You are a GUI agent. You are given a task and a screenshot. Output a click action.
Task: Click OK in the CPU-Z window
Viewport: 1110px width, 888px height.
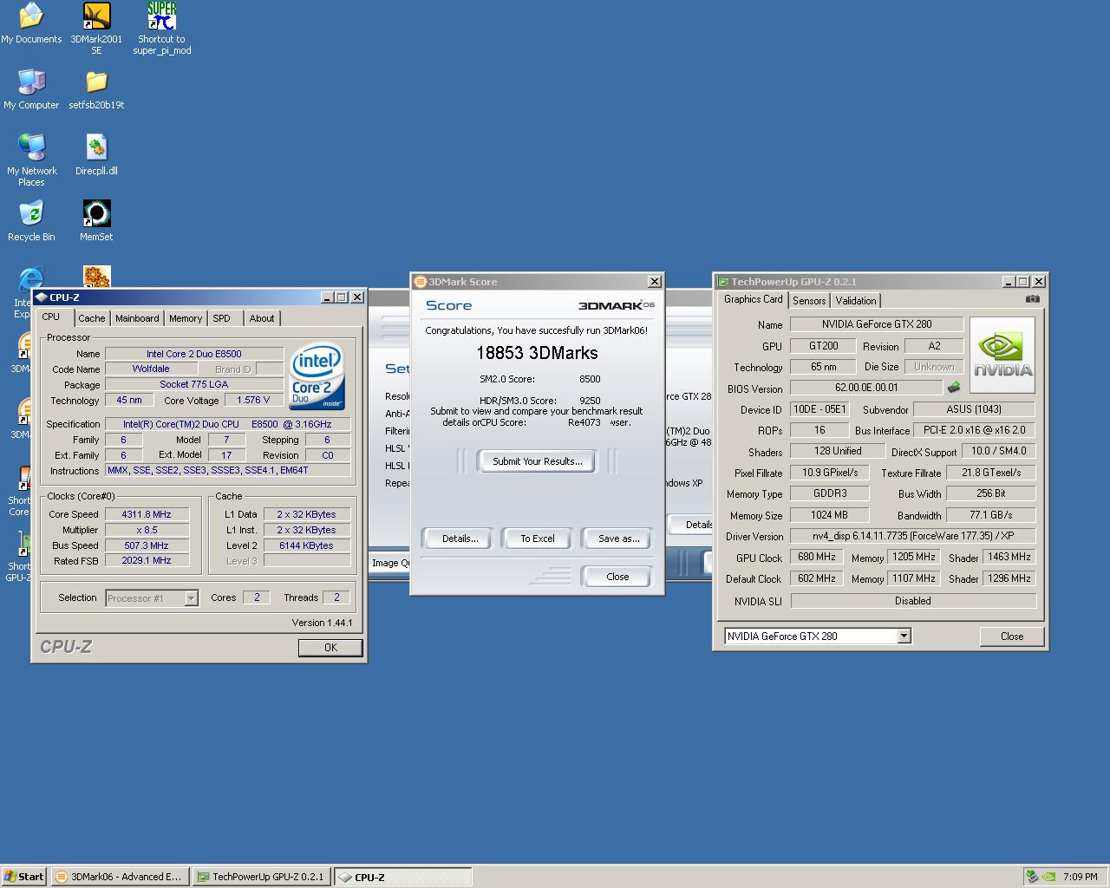click(330, 648)
